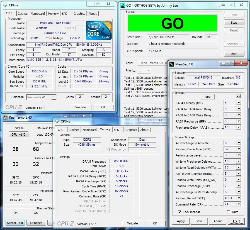Click the ORTHOS title bar app icon

coord(123,5)
